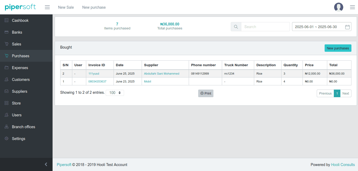The height and width of the screenshot is (171, 358).
Task: Open invoice 08034353637 link
Action: (97, 81)
